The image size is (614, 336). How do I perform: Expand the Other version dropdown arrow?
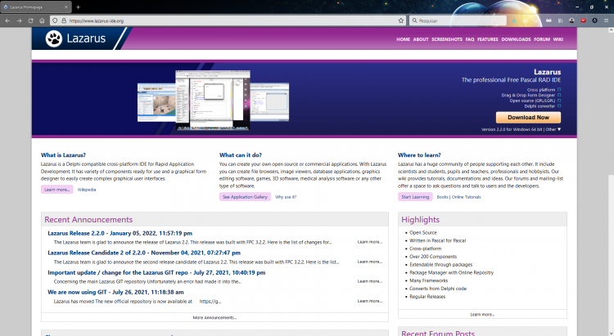559,129
